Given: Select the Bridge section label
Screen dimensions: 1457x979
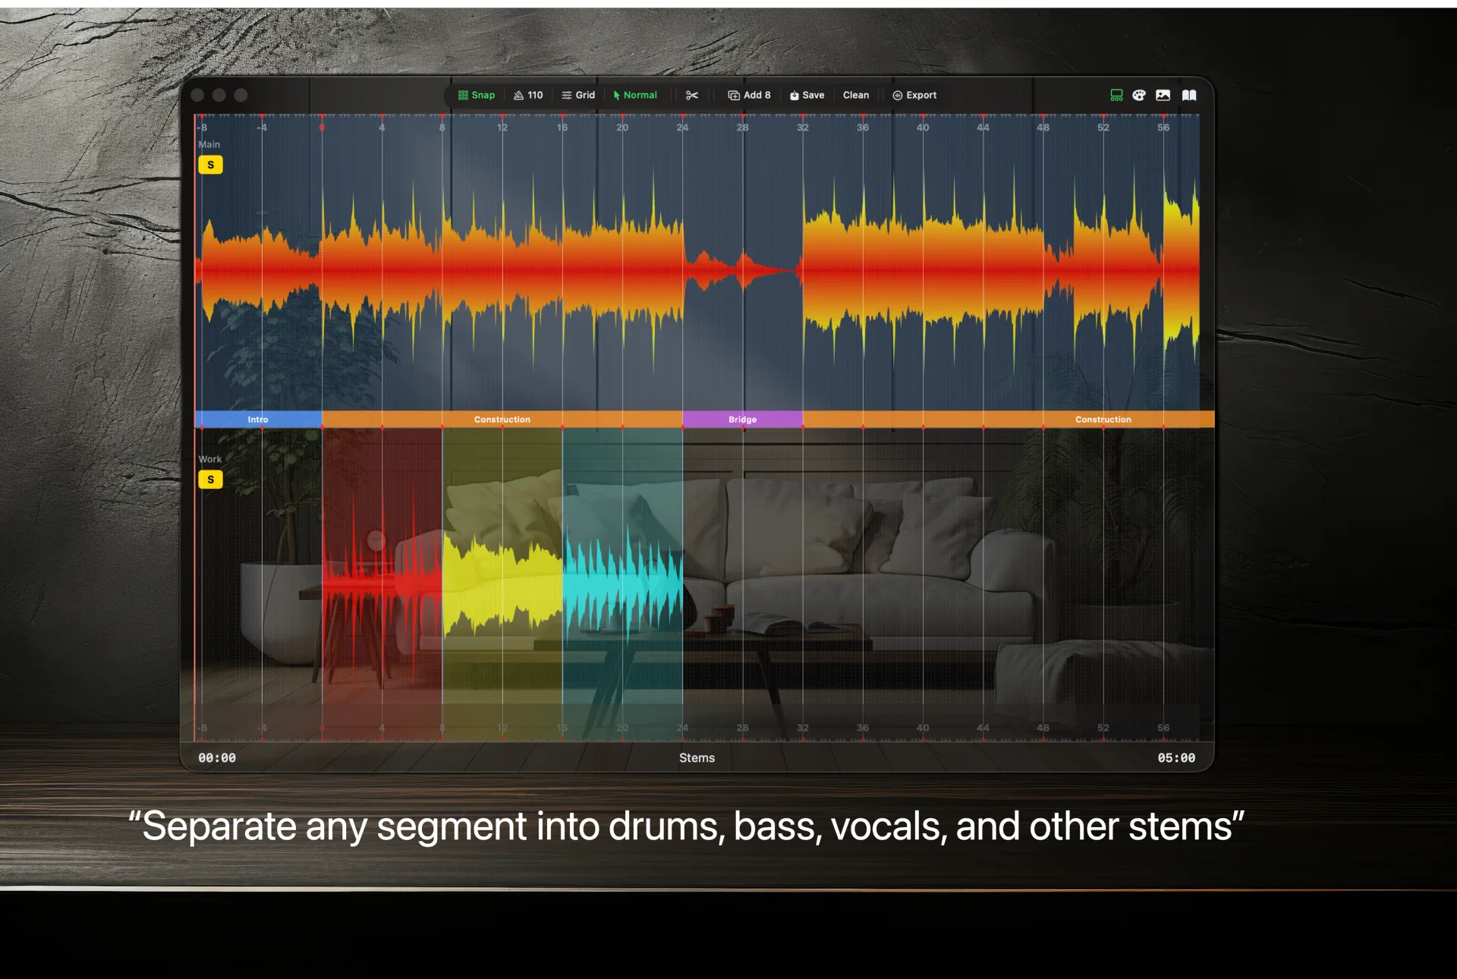Looking at the screenshot, I should 742,419.
